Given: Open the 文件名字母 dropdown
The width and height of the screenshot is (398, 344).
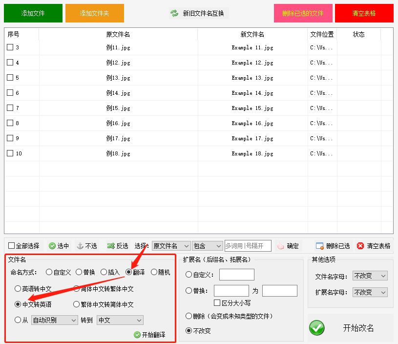Looking at the screenshot, I should [x=370, y=276].
